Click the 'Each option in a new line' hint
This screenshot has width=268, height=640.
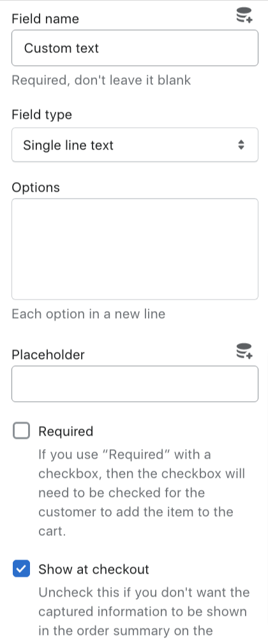[x=89, y=314]
